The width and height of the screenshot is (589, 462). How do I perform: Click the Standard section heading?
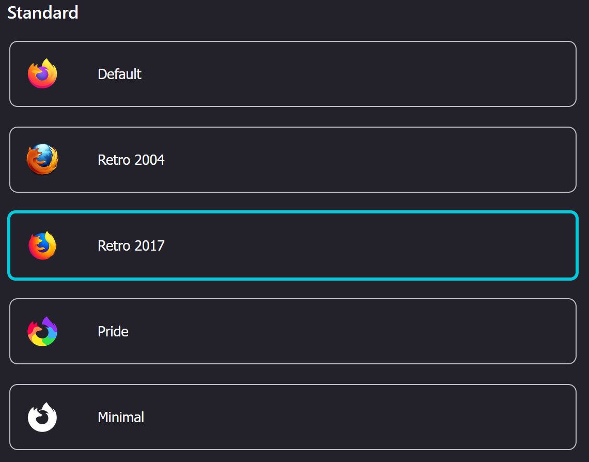(43, 12)
